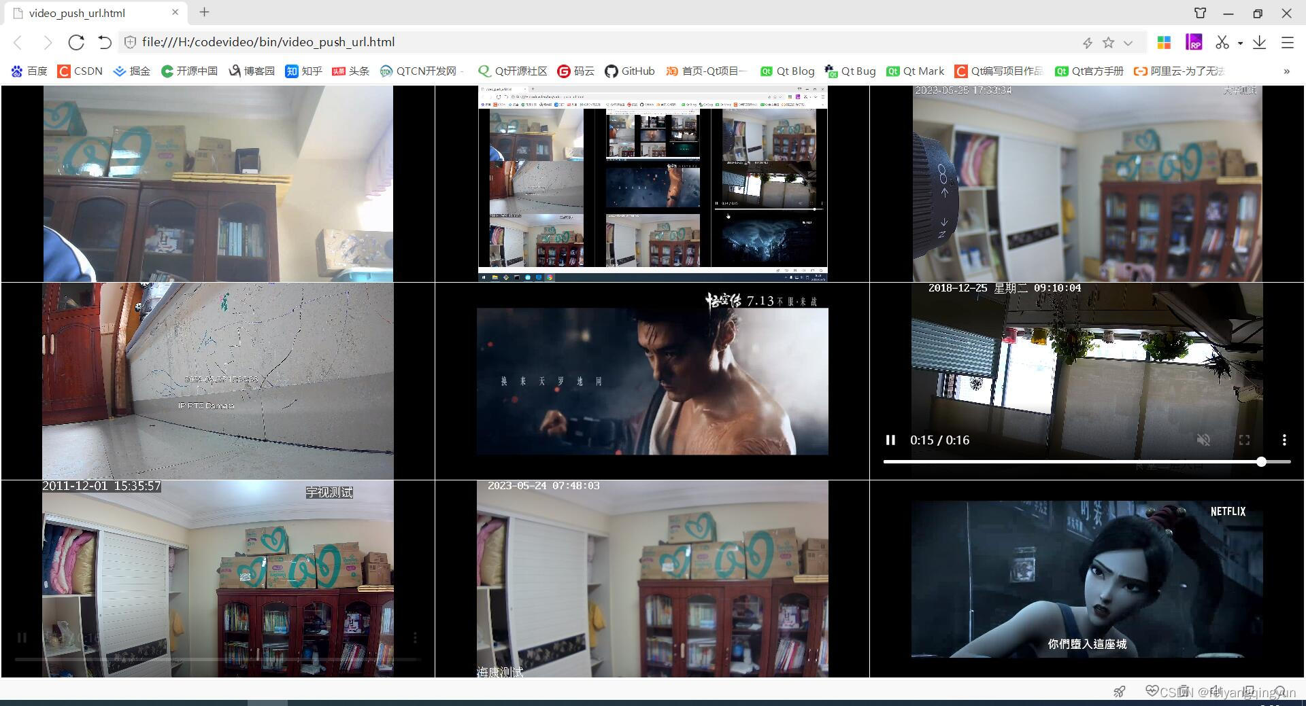Click the NETFLIX animation video

pos(1087,579)
